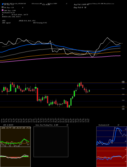Click the red RSI chart panel
Image resolution: width=127 pixels, height=167 pixels.
click(112, 157)
